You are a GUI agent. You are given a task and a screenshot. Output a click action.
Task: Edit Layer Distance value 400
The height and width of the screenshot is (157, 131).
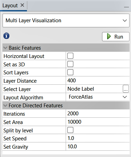[x=98, y=81]
